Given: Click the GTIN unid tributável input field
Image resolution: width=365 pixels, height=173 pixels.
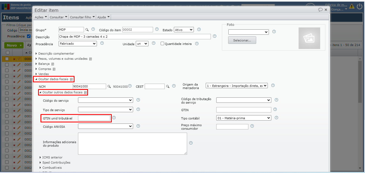Looking at the screenshot, I should pyautogui.click(x=94, y=118).
